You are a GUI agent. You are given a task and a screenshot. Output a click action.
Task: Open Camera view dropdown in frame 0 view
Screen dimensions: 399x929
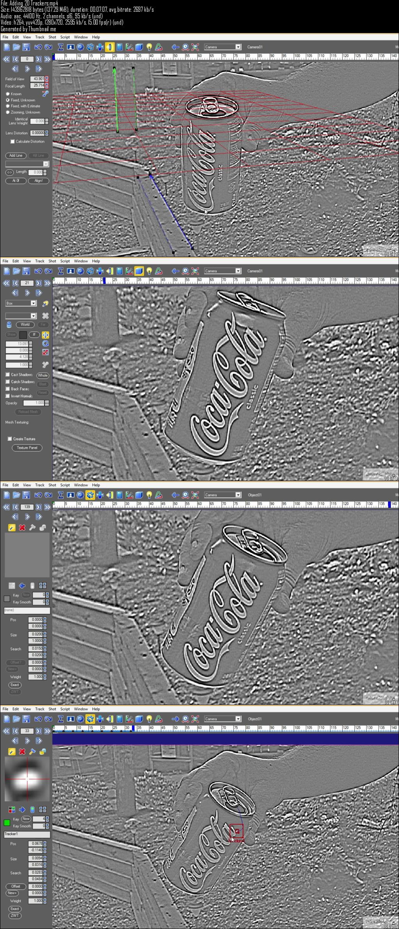pyautogui.click(x=222, y=47)
